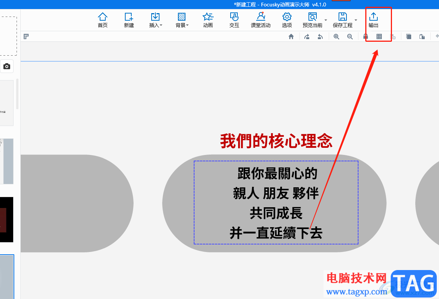Click 预览当前 preview current
Image resolution: width=439 pixels, height=299 pixels.
click(313, 20)
